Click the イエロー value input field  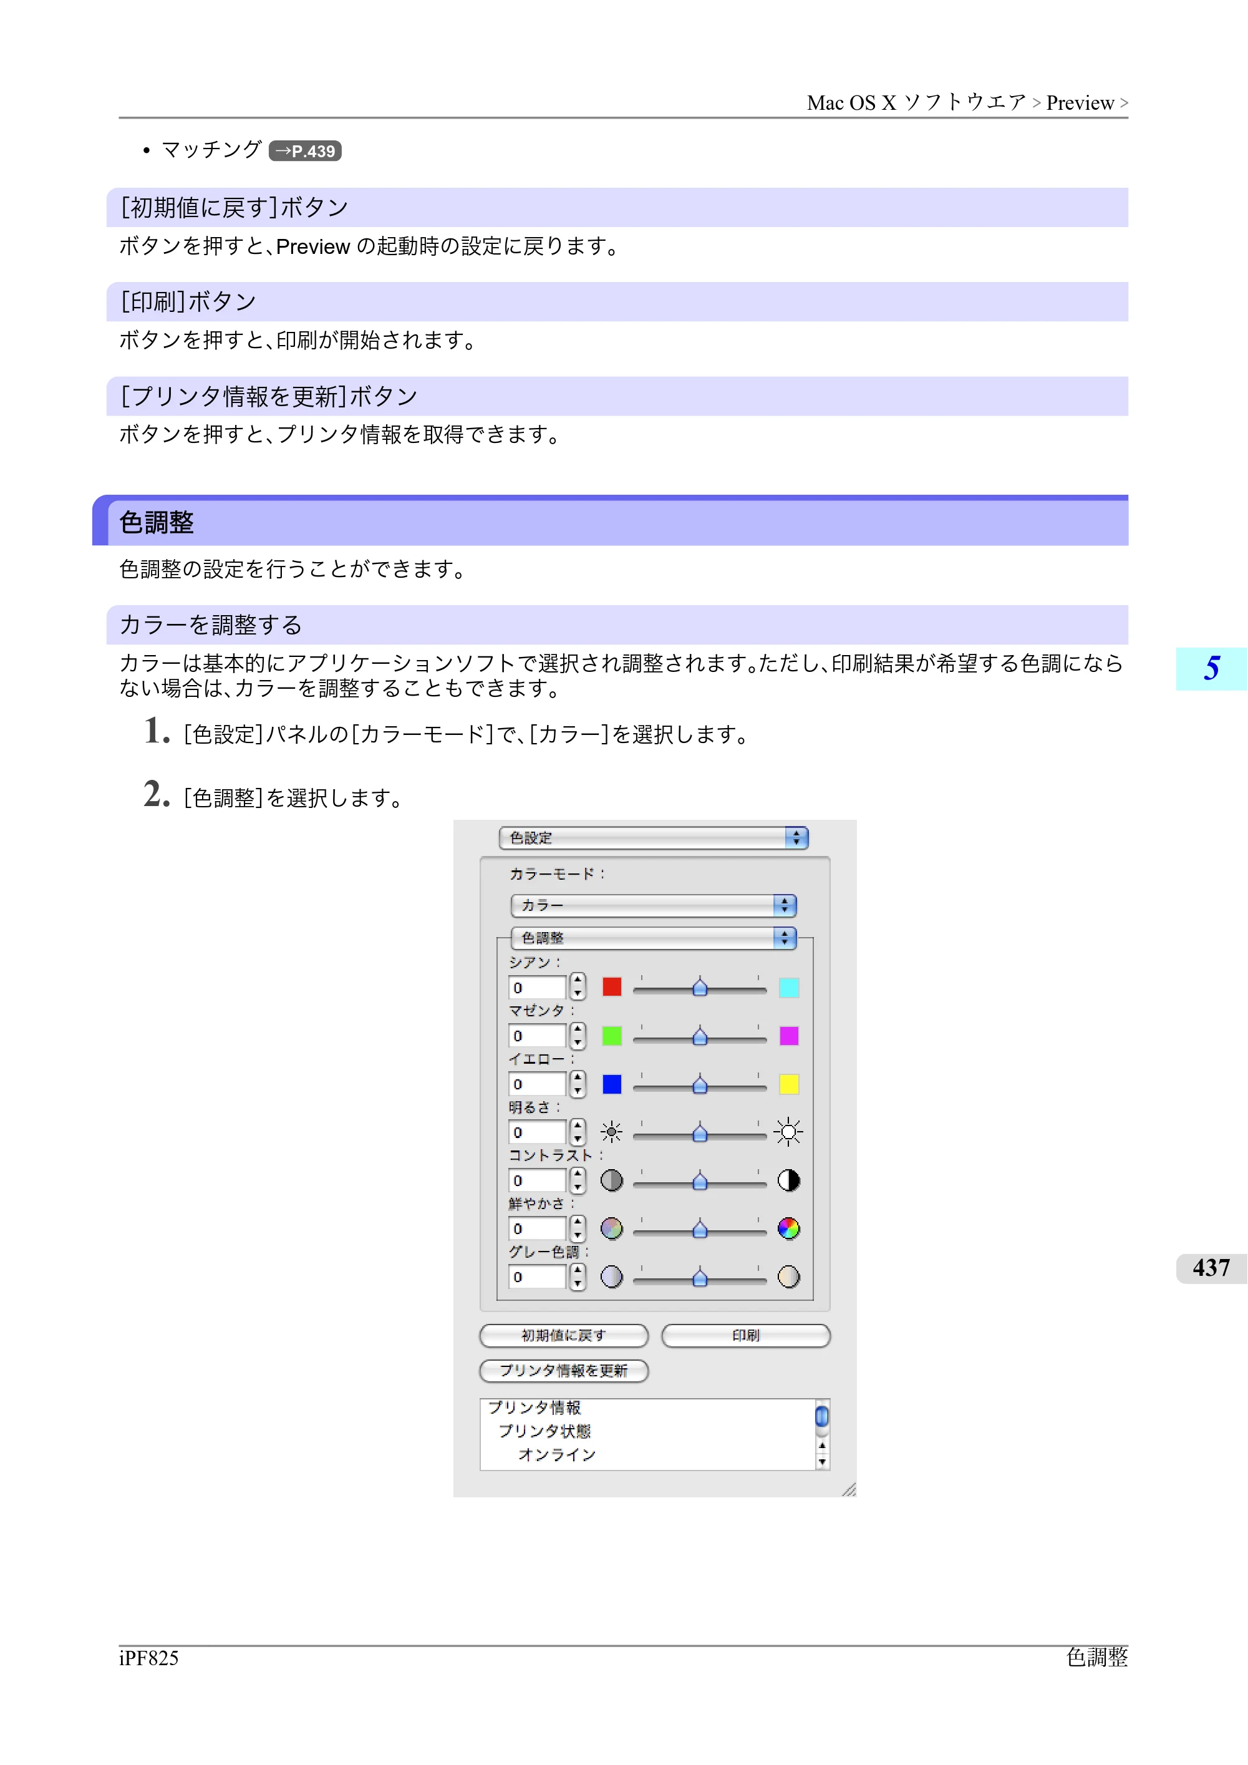[x=537, y=1085]
